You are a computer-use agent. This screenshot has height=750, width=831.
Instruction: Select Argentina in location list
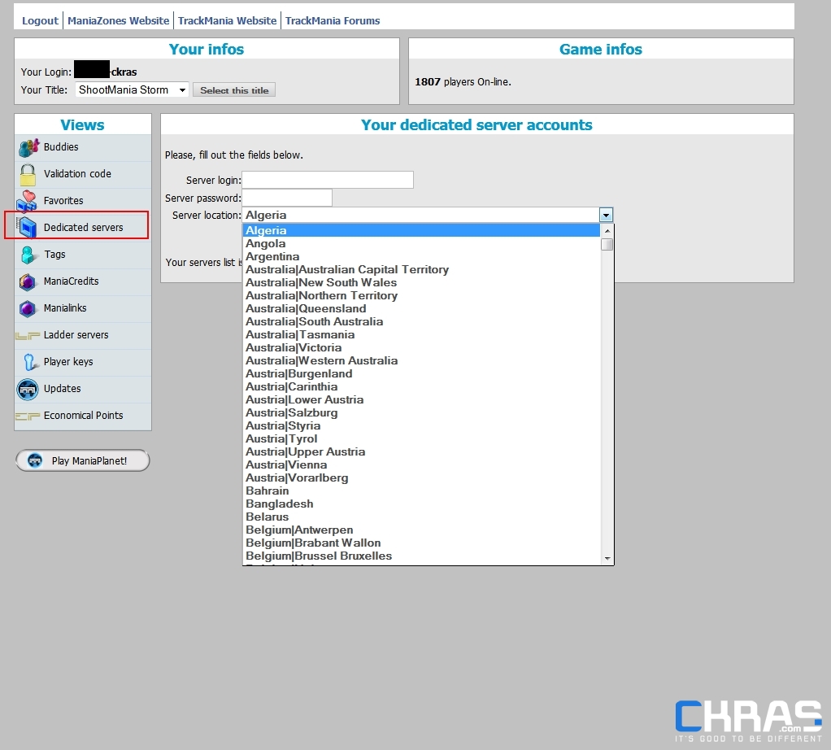pyautogui.click(x=421, y=256)
